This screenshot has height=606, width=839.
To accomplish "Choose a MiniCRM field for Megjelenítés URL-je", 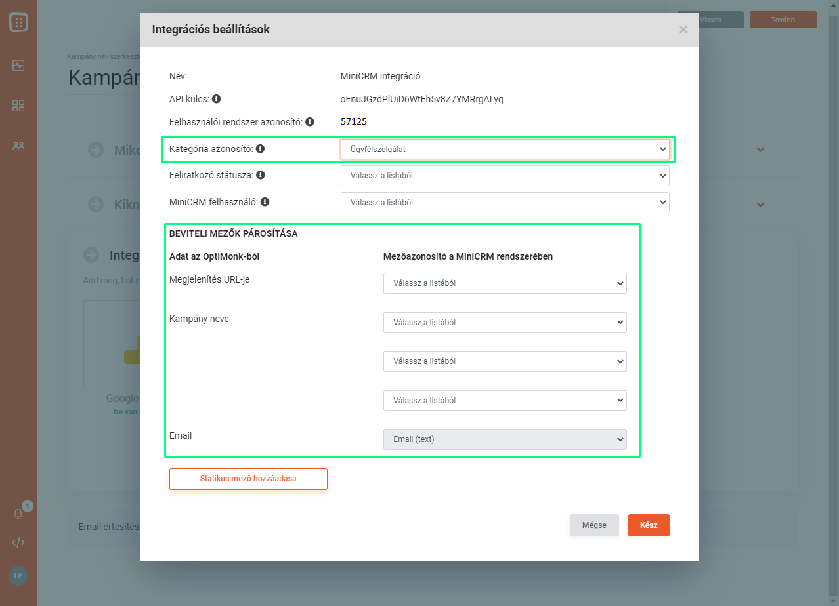I will [505, 283].
